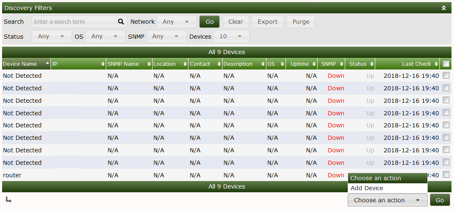Collapse the Discovery Filters panel
454x211 pixels.
[444, 8]
